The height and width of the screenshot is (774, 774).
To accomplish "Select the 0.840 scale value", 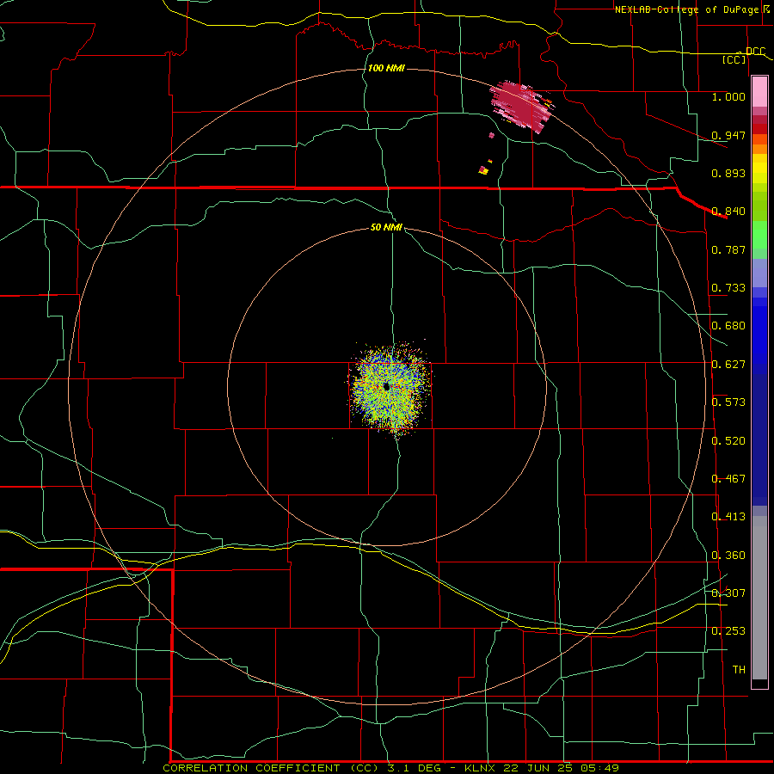I will tap(728, 212).
